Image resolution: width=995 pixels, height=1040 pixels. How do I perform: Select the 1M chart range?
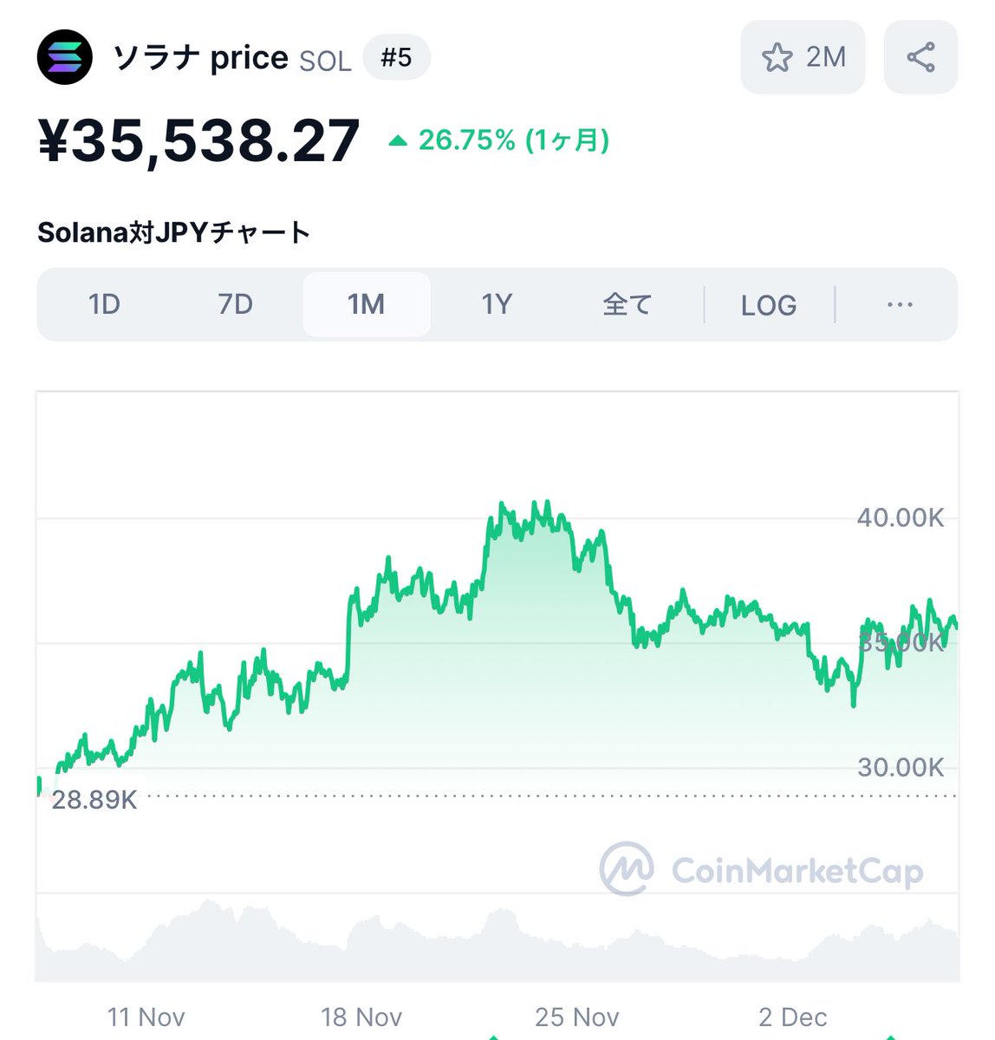367,304
